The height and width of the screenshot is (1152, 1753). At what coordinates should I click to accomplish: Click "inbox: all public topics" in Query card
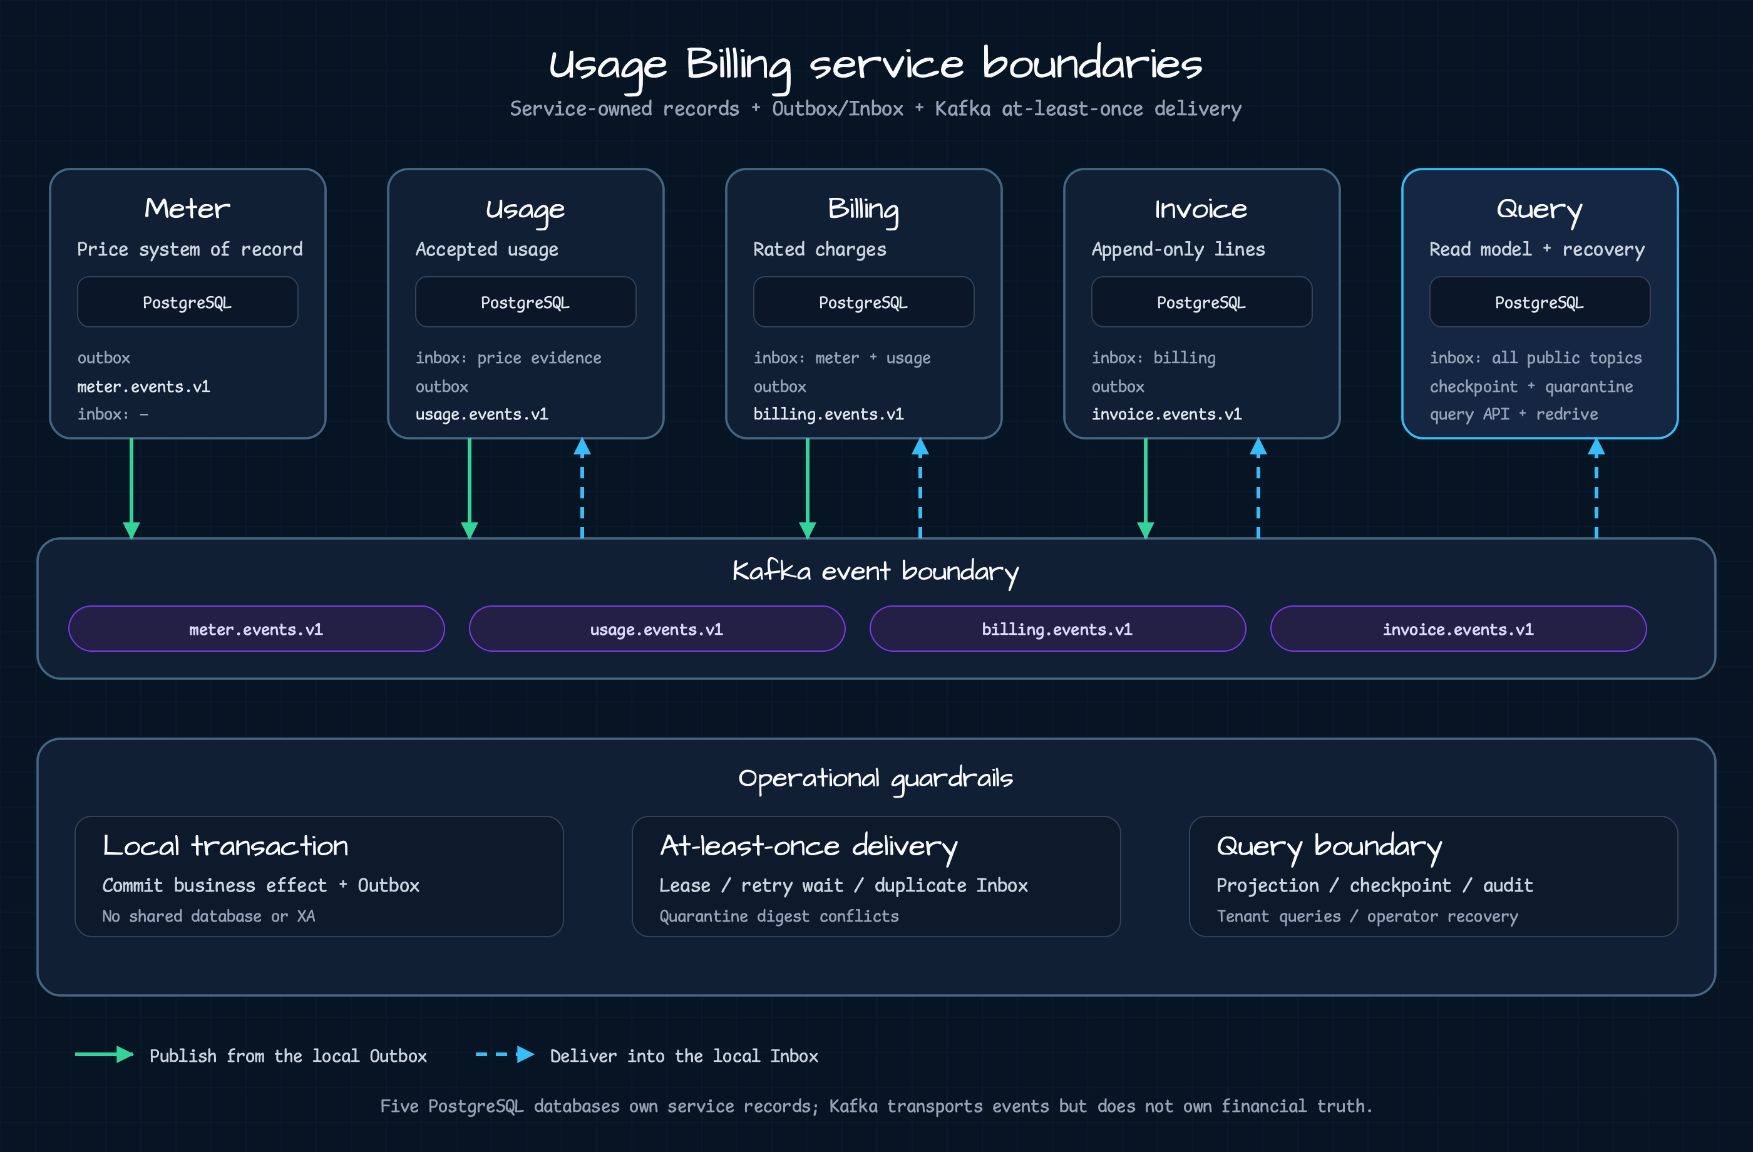[1536, 358]
